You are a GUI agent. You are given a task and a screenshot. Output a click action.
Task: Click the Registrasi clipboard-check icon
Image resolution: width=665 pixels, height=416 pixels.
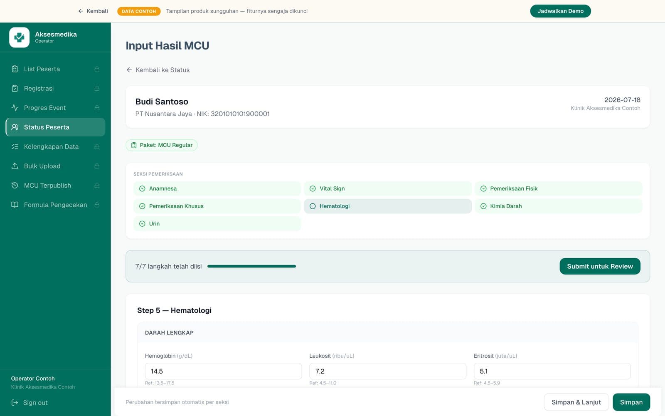15,88
